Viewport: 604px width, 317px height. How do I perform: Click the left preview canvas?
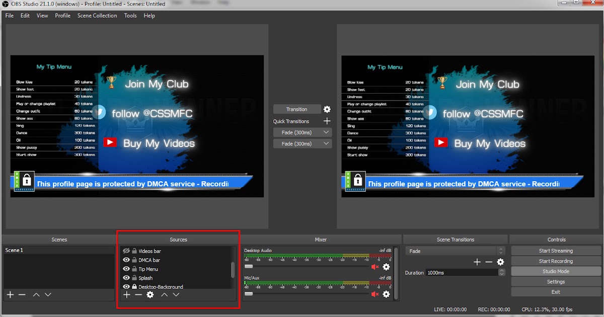[137, 126]
